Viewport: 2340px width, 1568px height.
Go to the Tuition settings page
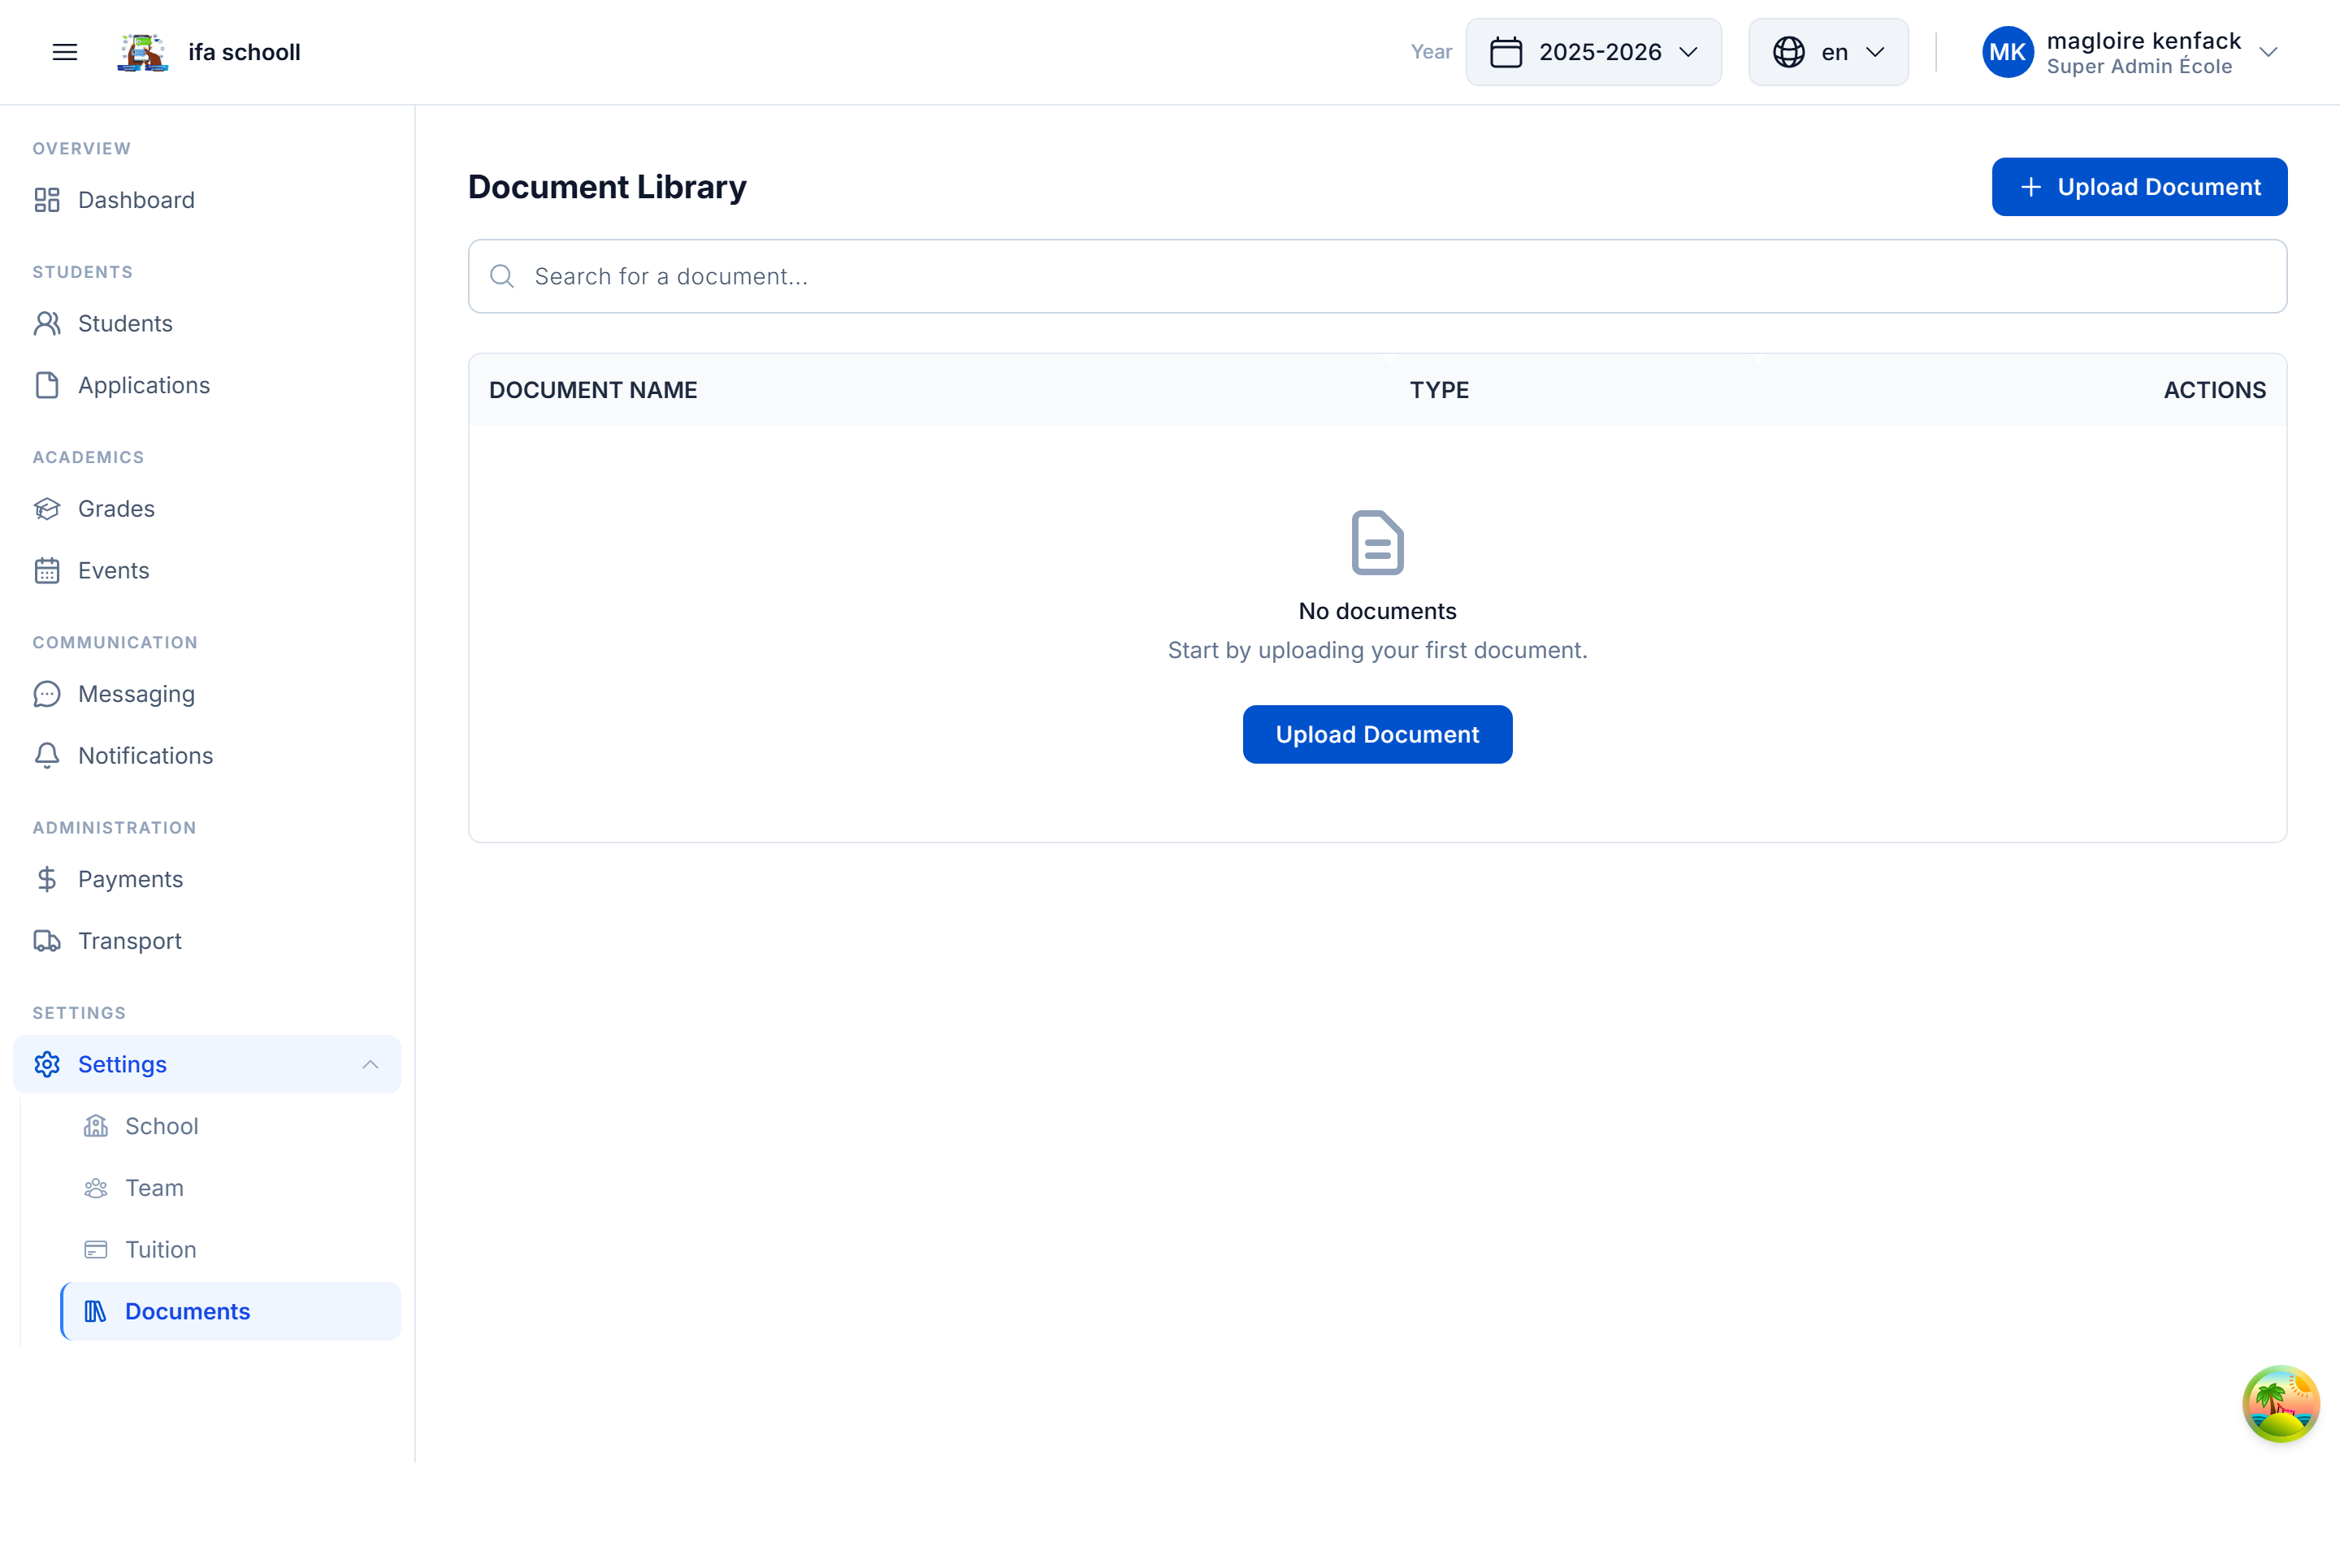click(x=160, y=1249)
